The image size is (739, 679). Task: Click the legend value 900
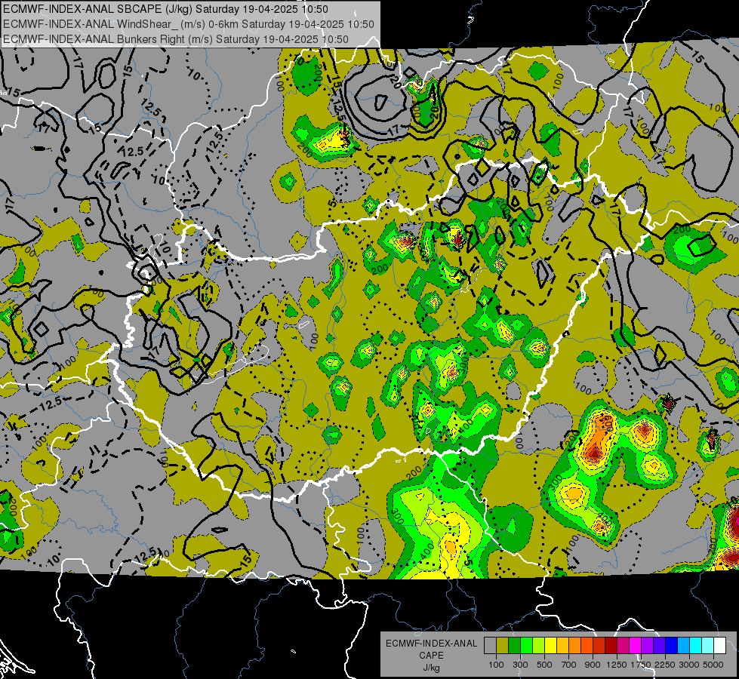point(593,665)
